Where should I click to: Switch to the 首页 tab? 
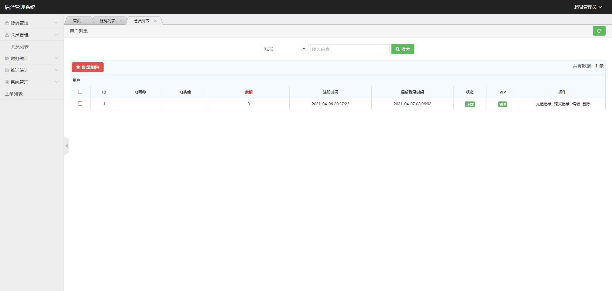[76, 21]
